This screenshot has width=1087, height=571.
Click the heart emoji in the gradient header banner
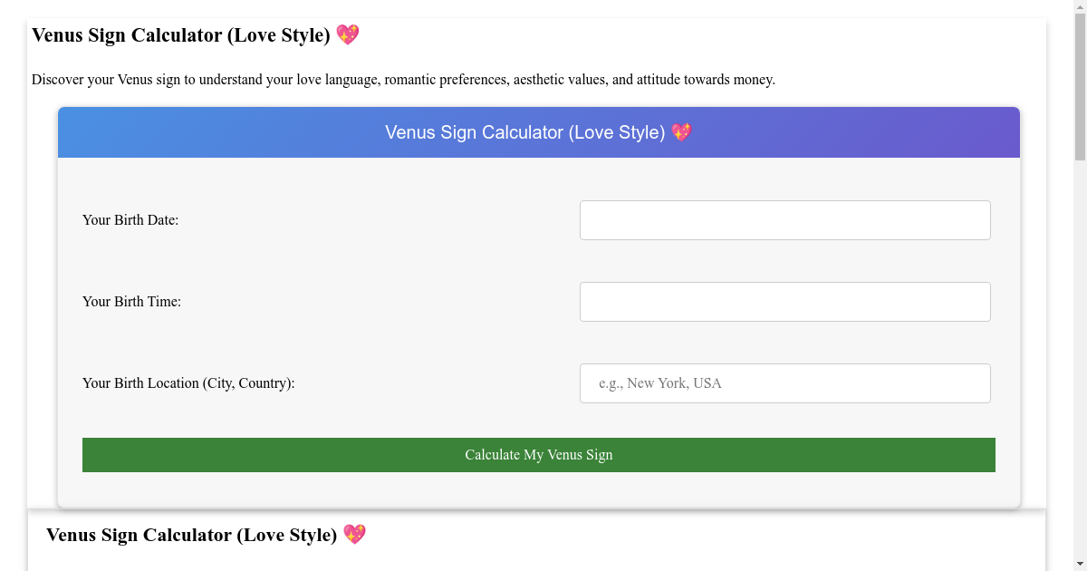(681, 132)
